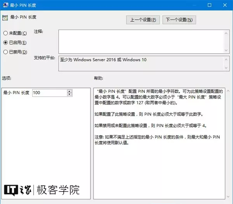Click the supported platform text 至少为 Windows Server 2016
233x204 pixels.
103,60
